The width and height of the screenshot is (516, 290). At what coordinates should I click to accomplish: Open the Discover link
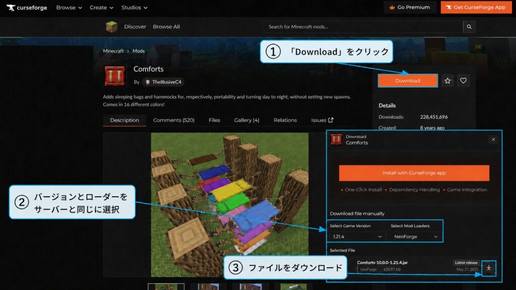click(135, 27)
